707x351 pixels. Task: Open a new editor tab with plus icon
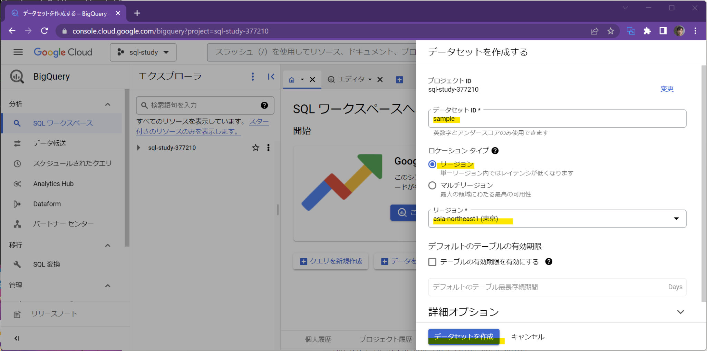point(399,79)
